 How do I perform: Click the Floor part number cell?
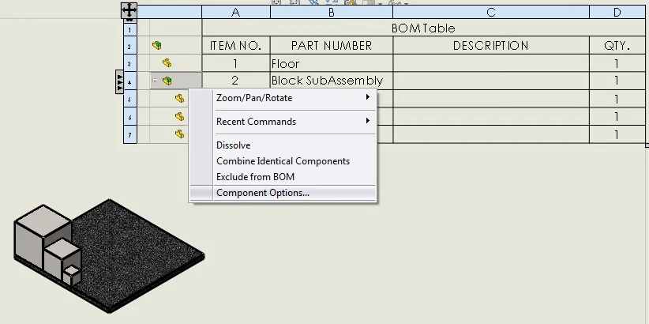[331, 63]
